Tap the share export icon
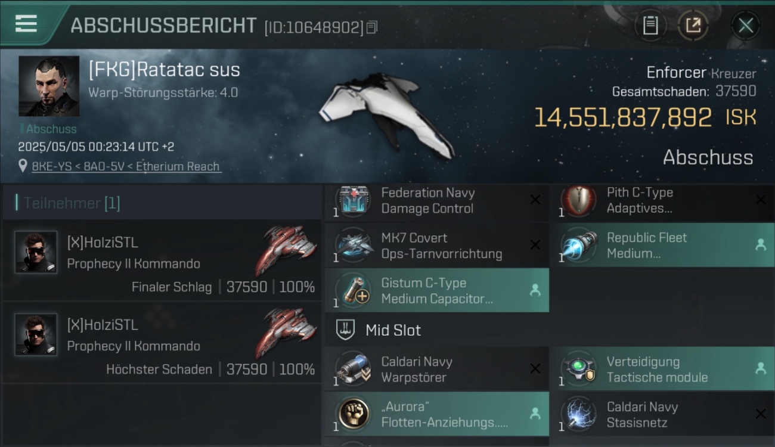Viewport: 775px width, 447px height. tap(693, 26)
